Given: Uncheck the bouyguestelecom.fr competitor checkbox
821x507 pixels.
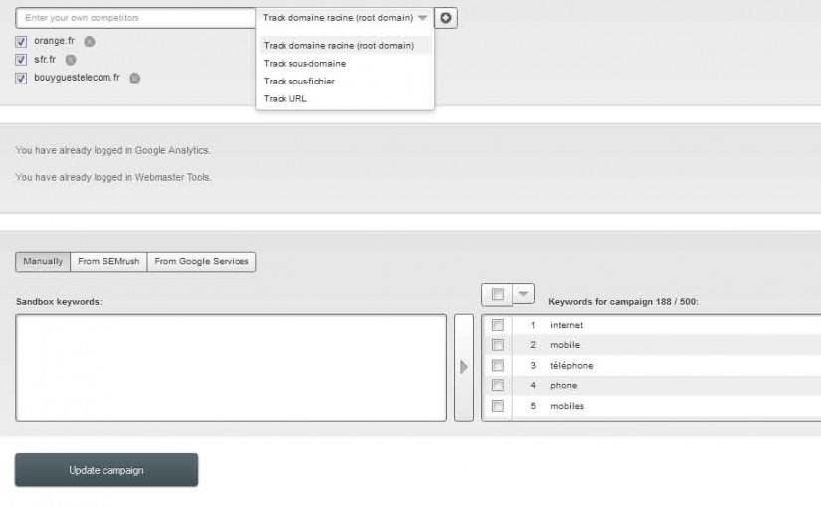Looking at the screenshot, I should [21, 79].
